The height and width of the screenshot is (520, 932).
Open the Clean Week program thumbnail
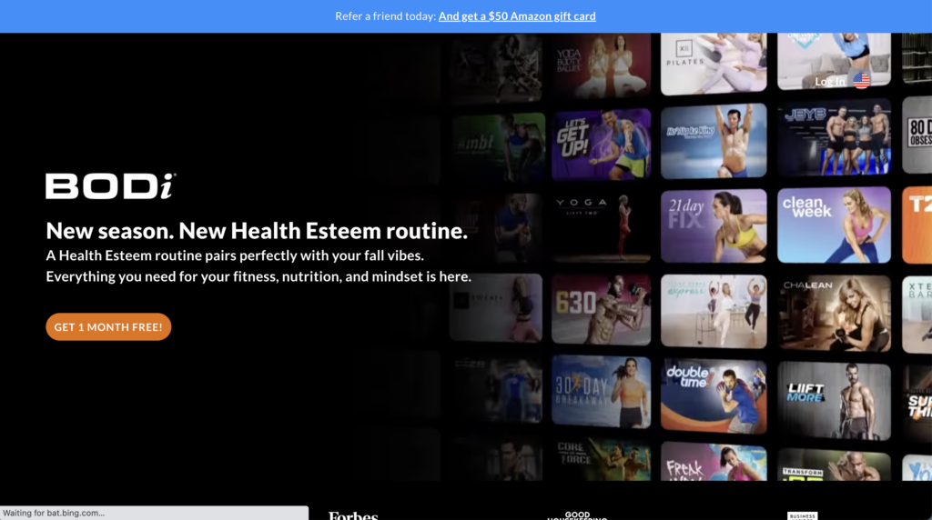(834, 225)
